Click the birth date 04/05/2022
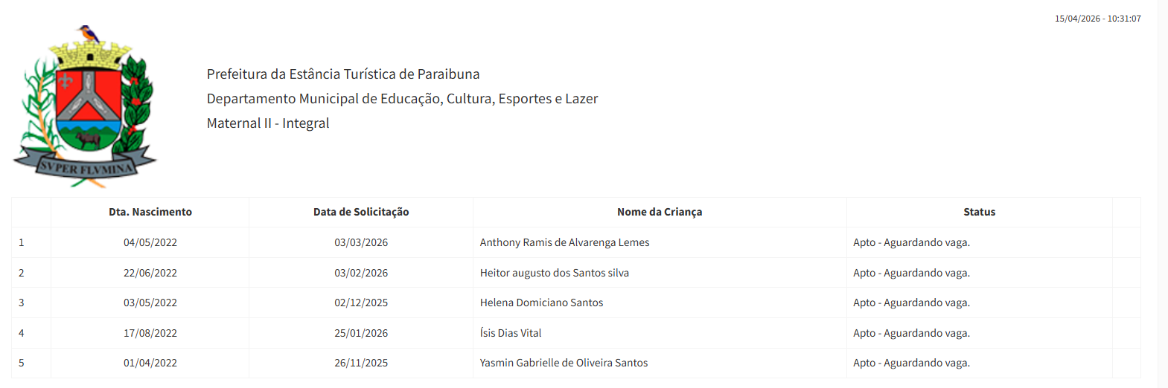 (x=150, y=242)
